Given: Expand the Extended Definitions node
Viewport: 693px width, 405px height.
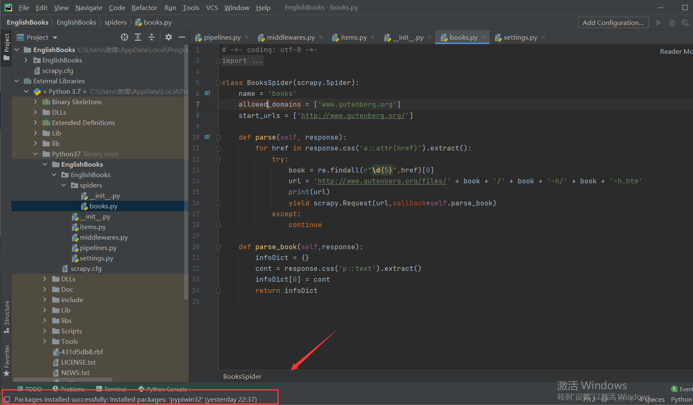Looking at the screenshot, I should pyautogui.click(x=35, y=122).
